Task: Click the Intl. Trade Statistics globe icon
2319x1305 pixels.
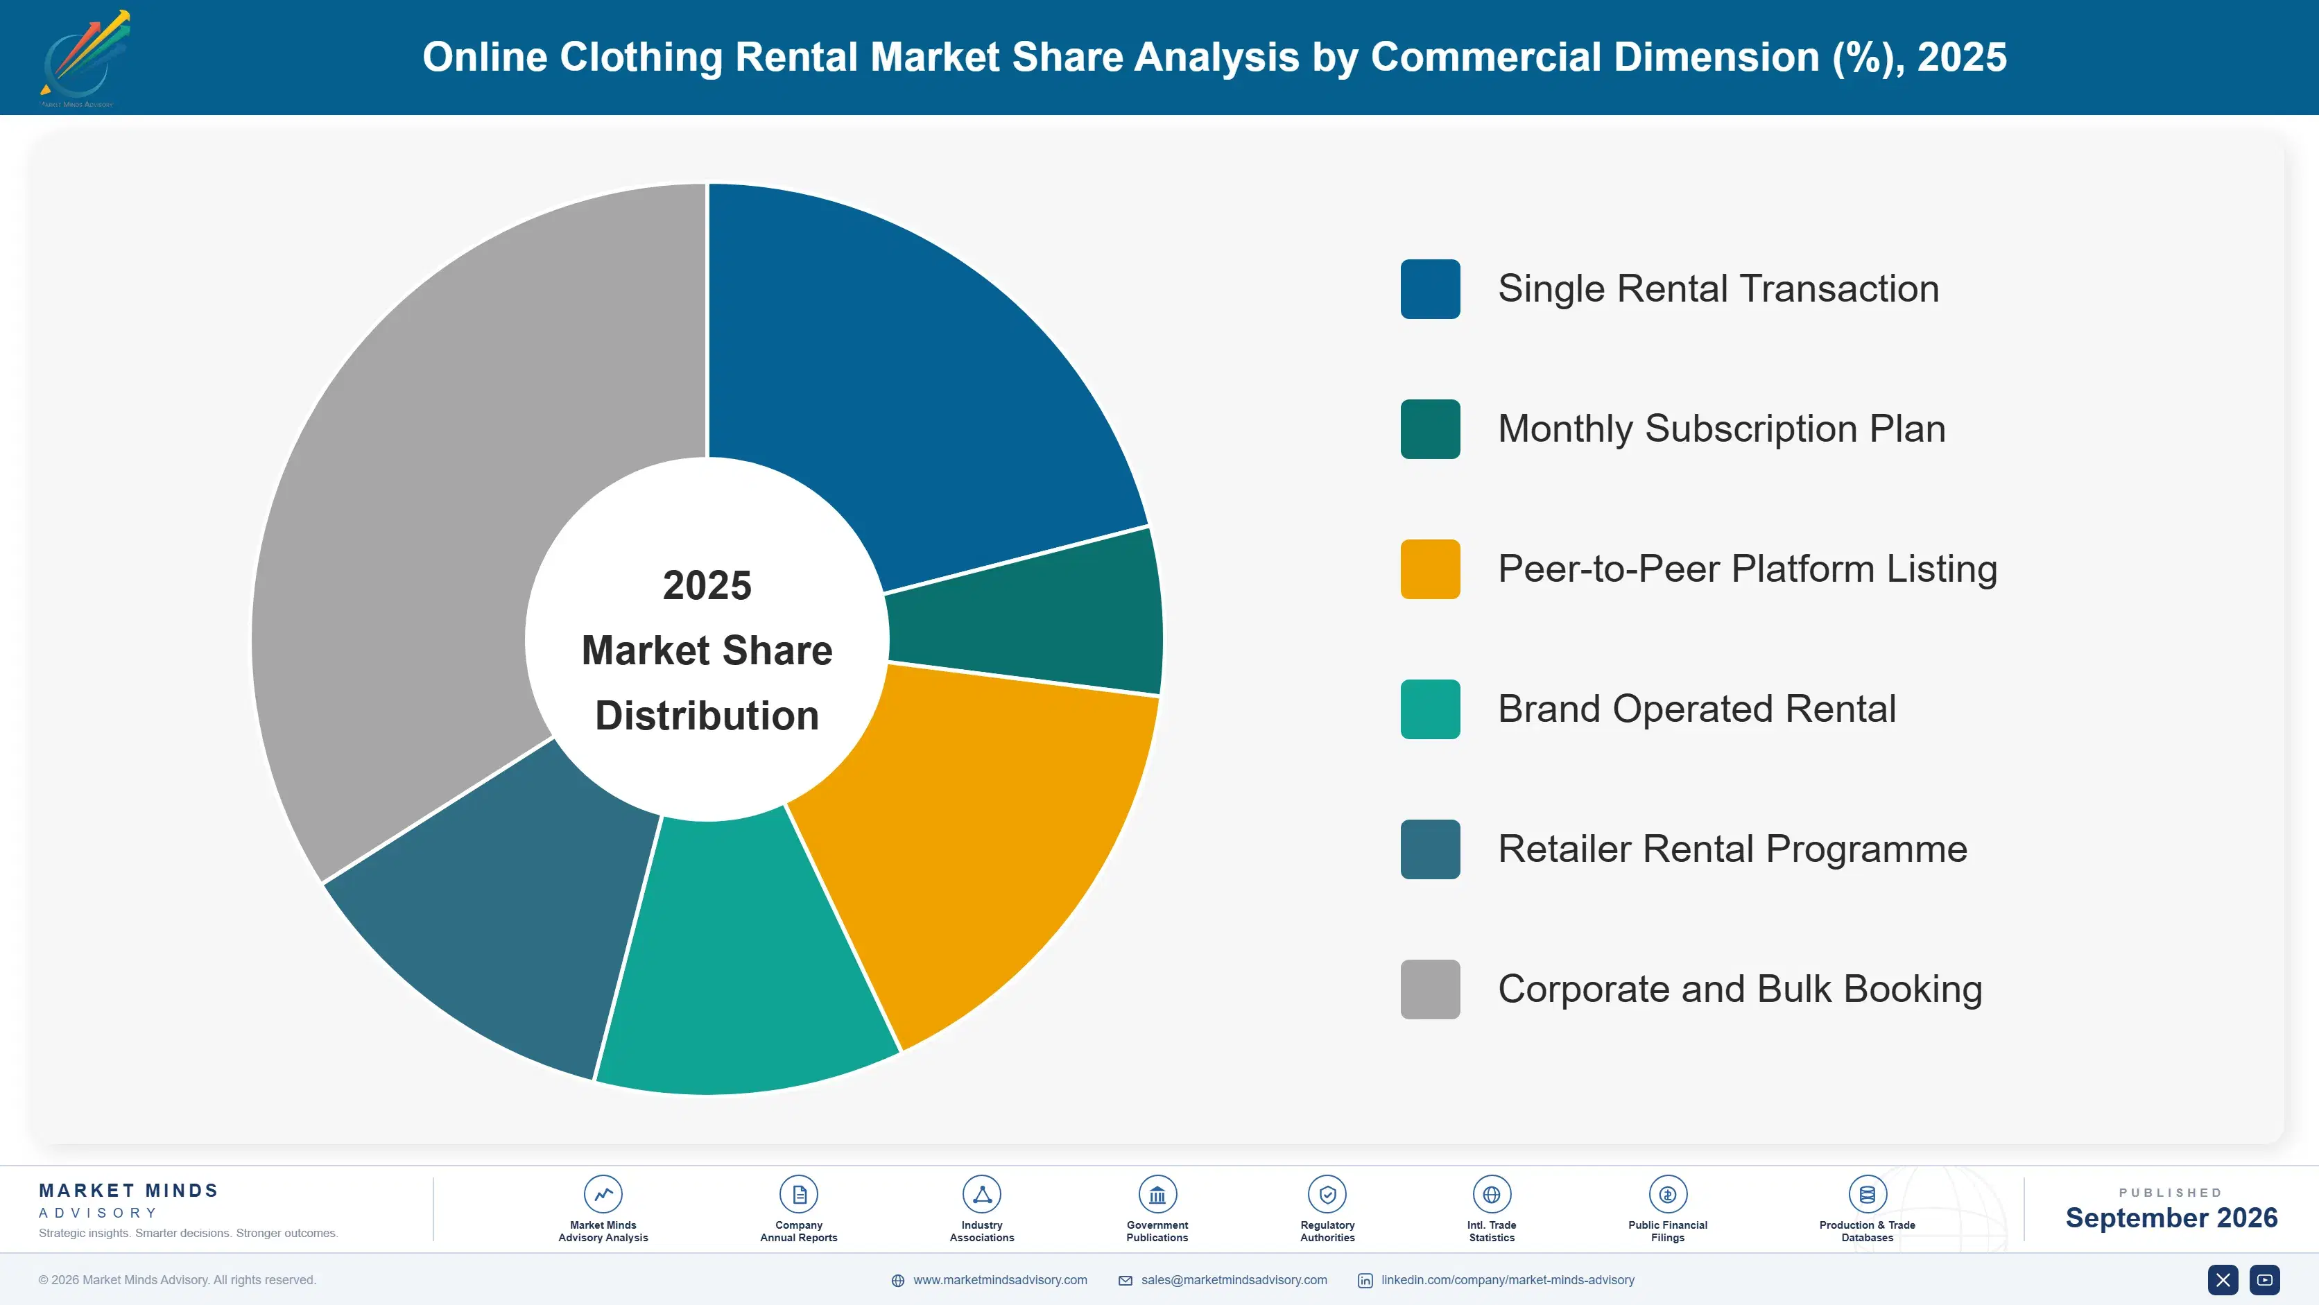Action: [1492, 1194]
